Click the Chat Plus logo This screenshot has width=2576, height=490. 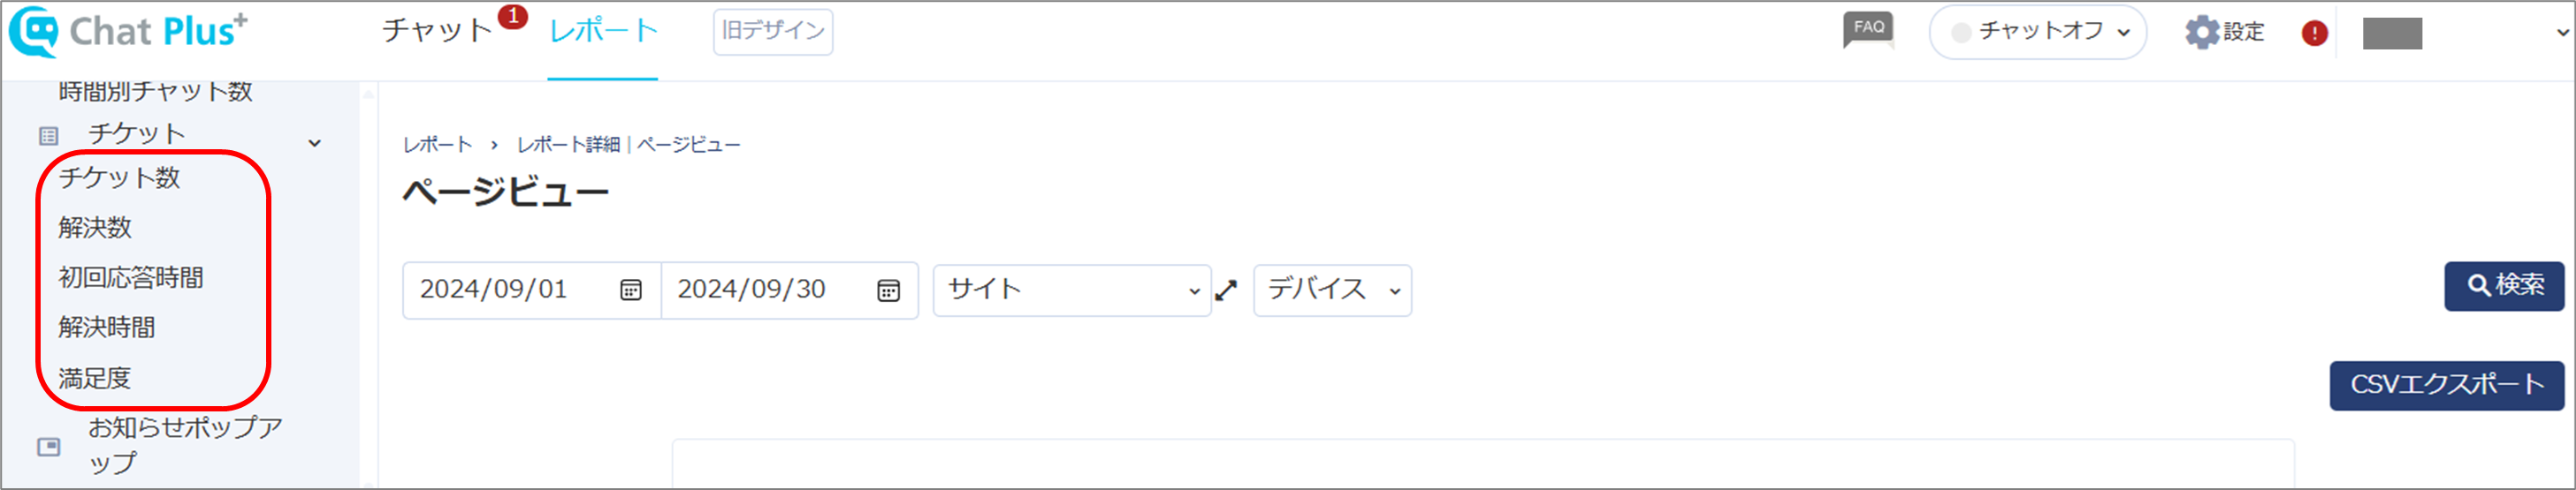tap(127, 31)
